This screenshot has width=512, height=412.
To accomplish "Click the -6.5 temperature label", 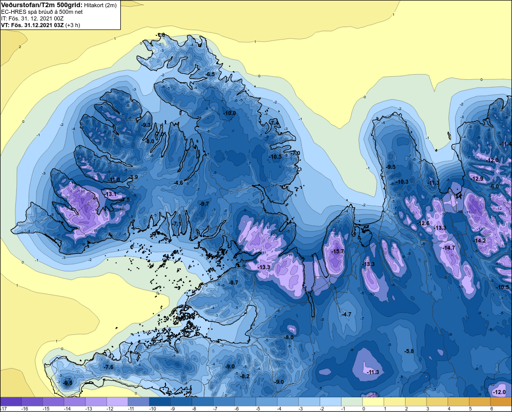I will coord(210,74).
